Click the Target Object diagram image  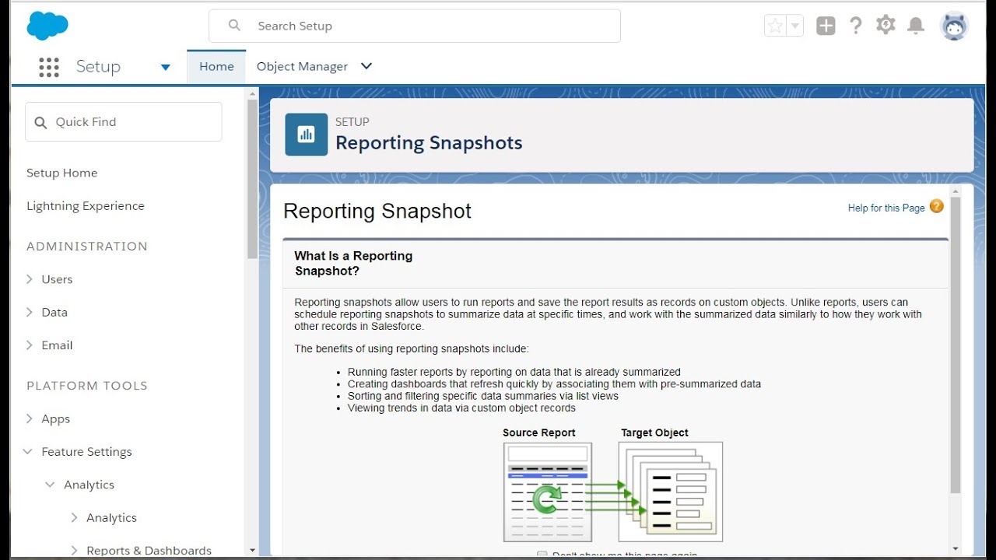671,492
